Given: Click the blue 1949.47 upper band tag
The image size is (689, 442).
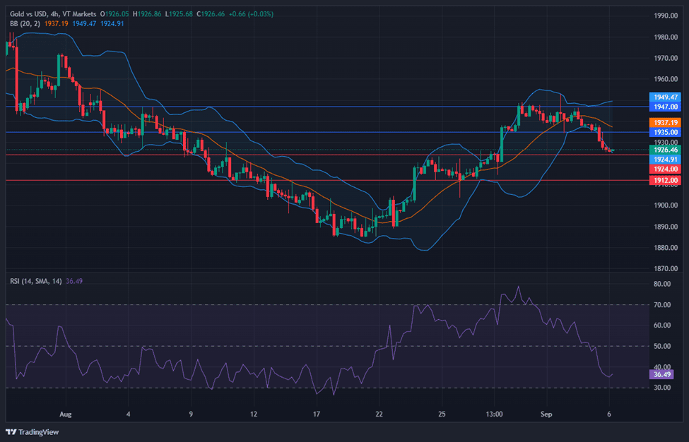Looking at the screenshot, I should (665, 97).
